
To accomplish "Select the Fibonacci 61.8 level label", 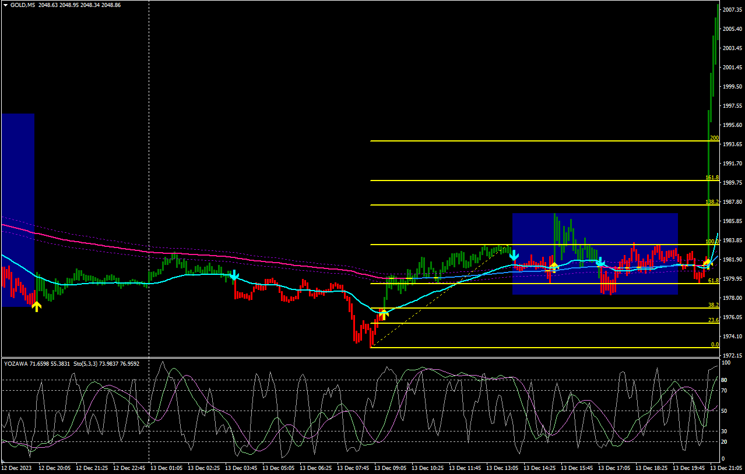I will click(x=713, y=281).
